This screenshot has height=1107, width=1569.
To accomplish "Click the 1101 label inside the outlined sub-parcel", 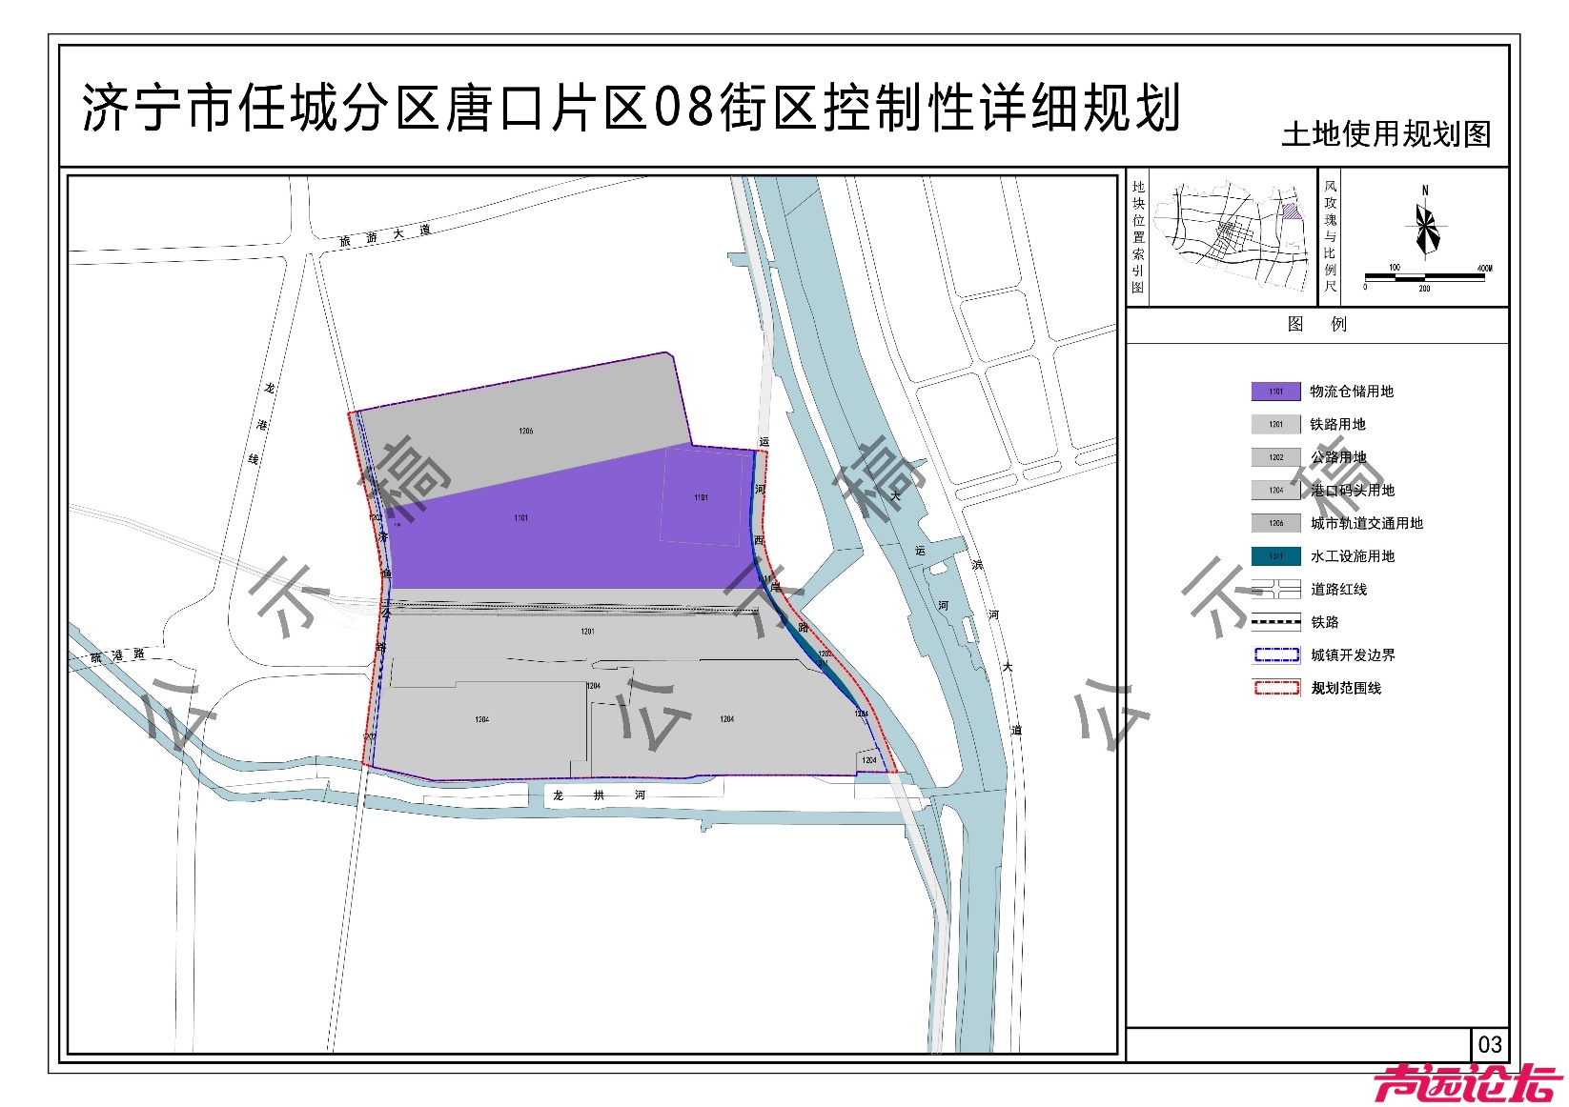I will click(x=701, y=497).
